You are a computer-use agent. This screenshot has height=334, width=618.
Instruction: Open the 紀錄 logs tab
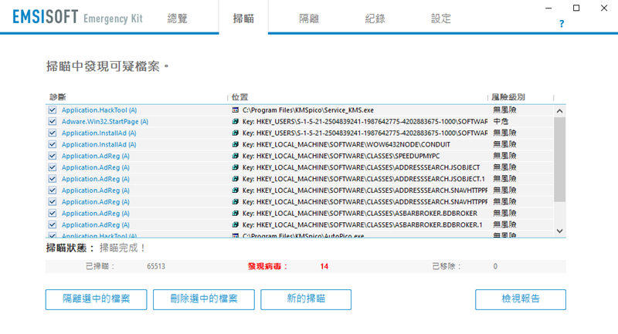(375, 19)
